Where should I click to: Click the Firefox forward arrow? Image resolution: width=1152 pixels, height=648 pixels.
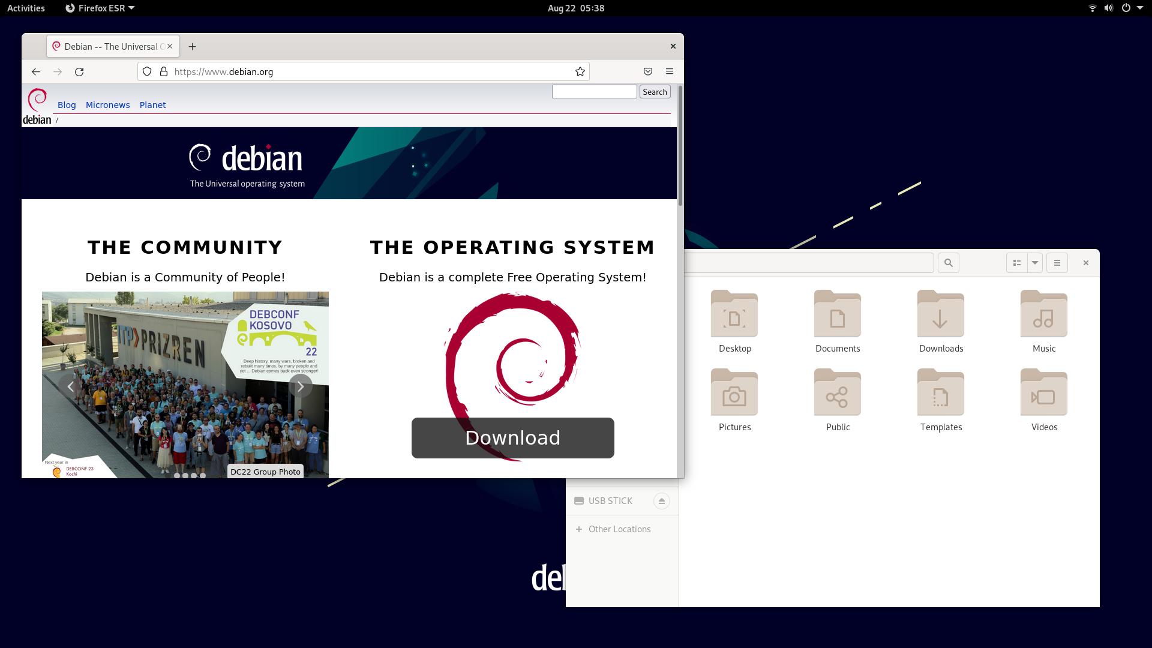point(58,71)
